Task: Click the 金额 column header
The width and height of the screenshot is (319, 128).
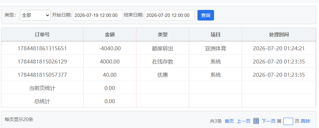Action: 110,35
